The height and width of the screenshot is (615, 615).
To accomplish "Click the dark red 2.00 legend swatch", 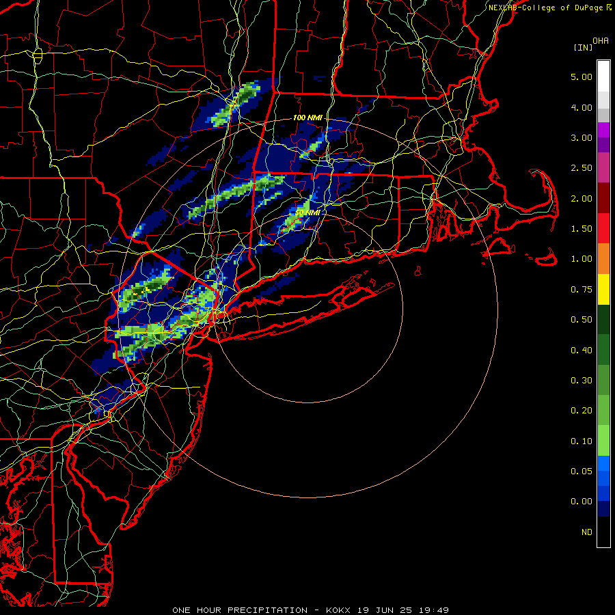I will point(603,198).
